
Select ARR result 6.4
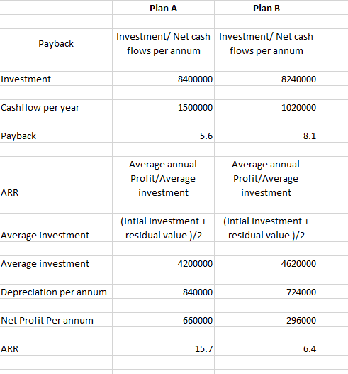266,348
